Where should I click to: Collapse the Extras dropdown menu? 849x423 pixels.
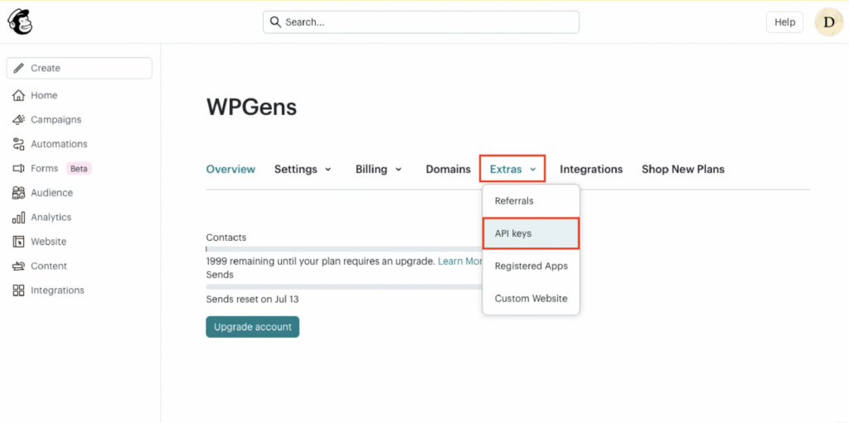click(x=512, y=169)
